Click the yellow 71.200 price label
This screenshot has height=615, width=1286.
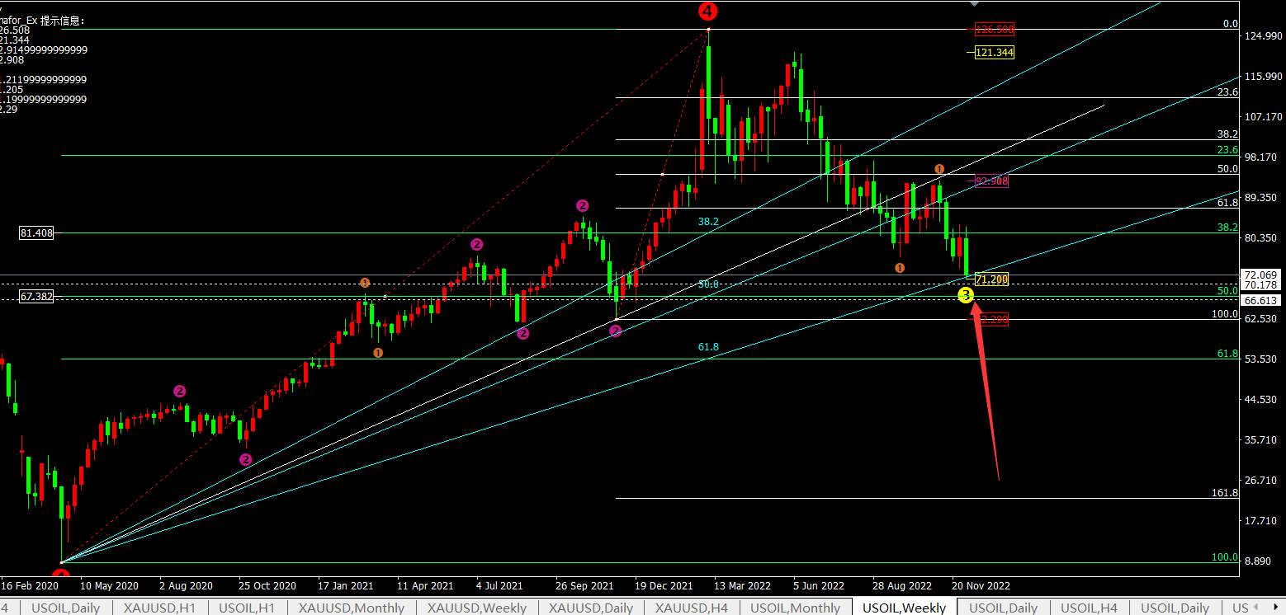tap(991, 279)
